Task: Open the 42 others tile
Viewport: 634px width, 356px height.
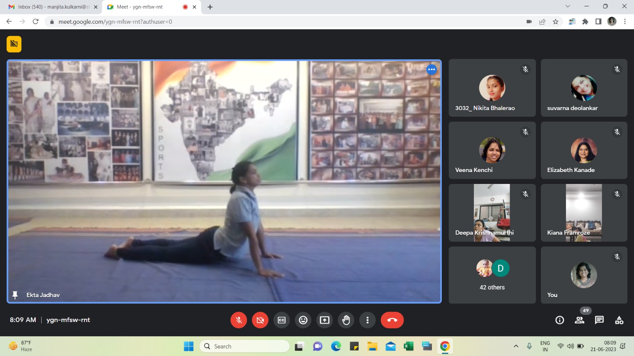Action: coord(492,275)
